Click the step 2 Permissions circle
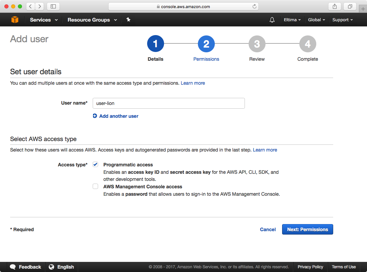Screen dimensions: 367x272 click(206, 44)
